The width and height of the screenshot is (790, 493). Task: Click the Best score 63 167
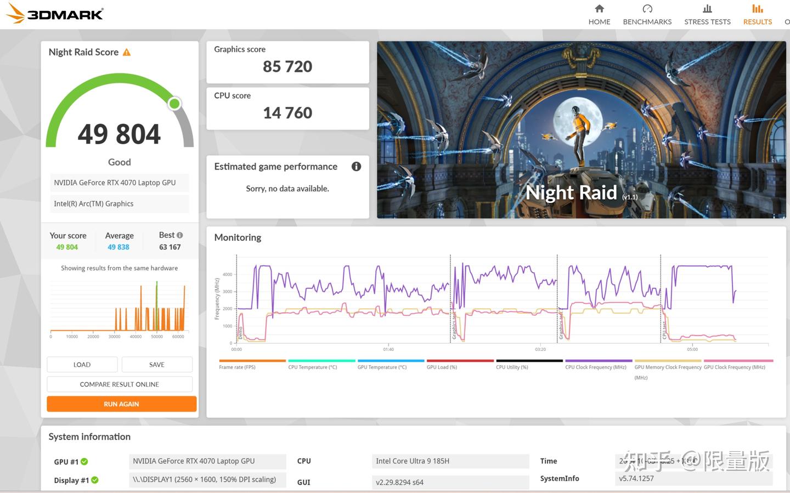pyautogui.click(x=170, y=247)
